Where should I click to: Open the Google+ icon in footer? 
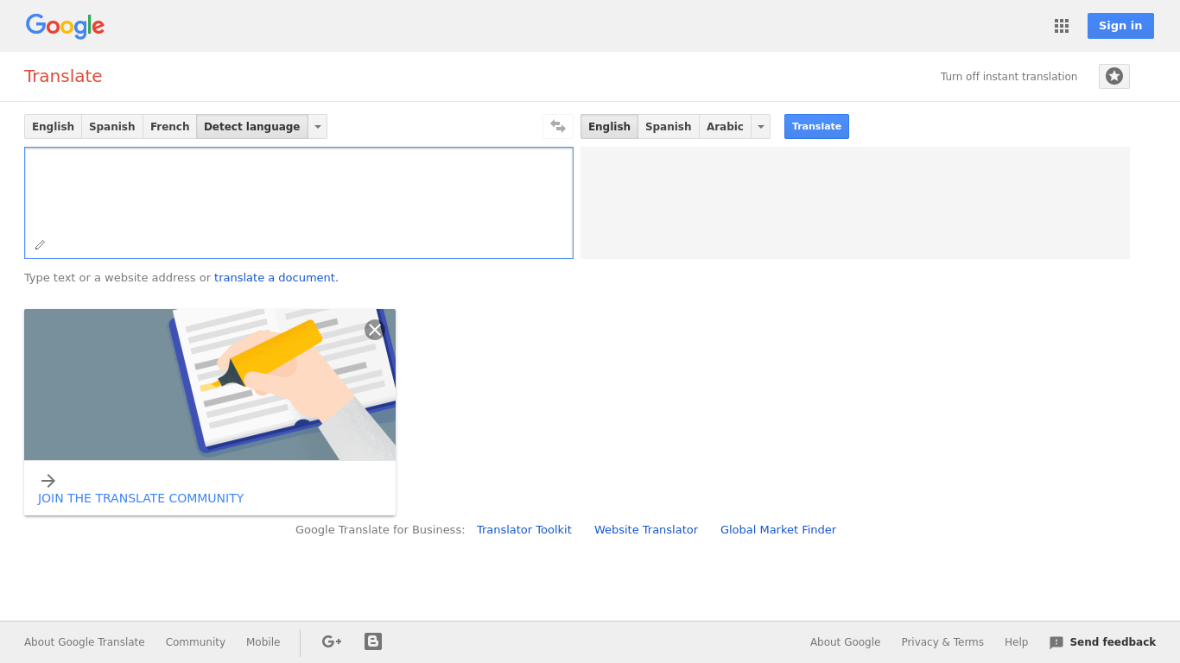pos(332,641)
